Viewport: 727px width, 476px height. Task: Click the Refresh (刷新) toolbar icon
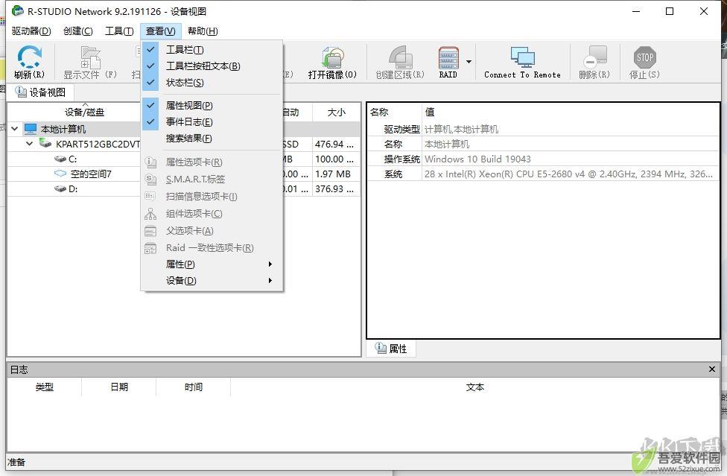point(29,57)
